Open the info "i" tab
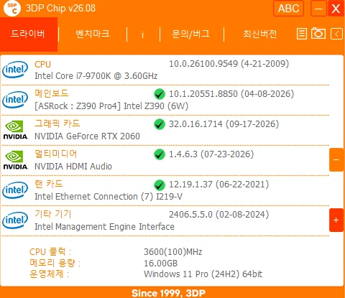The width and height of the screenshot is (345, 298). click(143, 34)
